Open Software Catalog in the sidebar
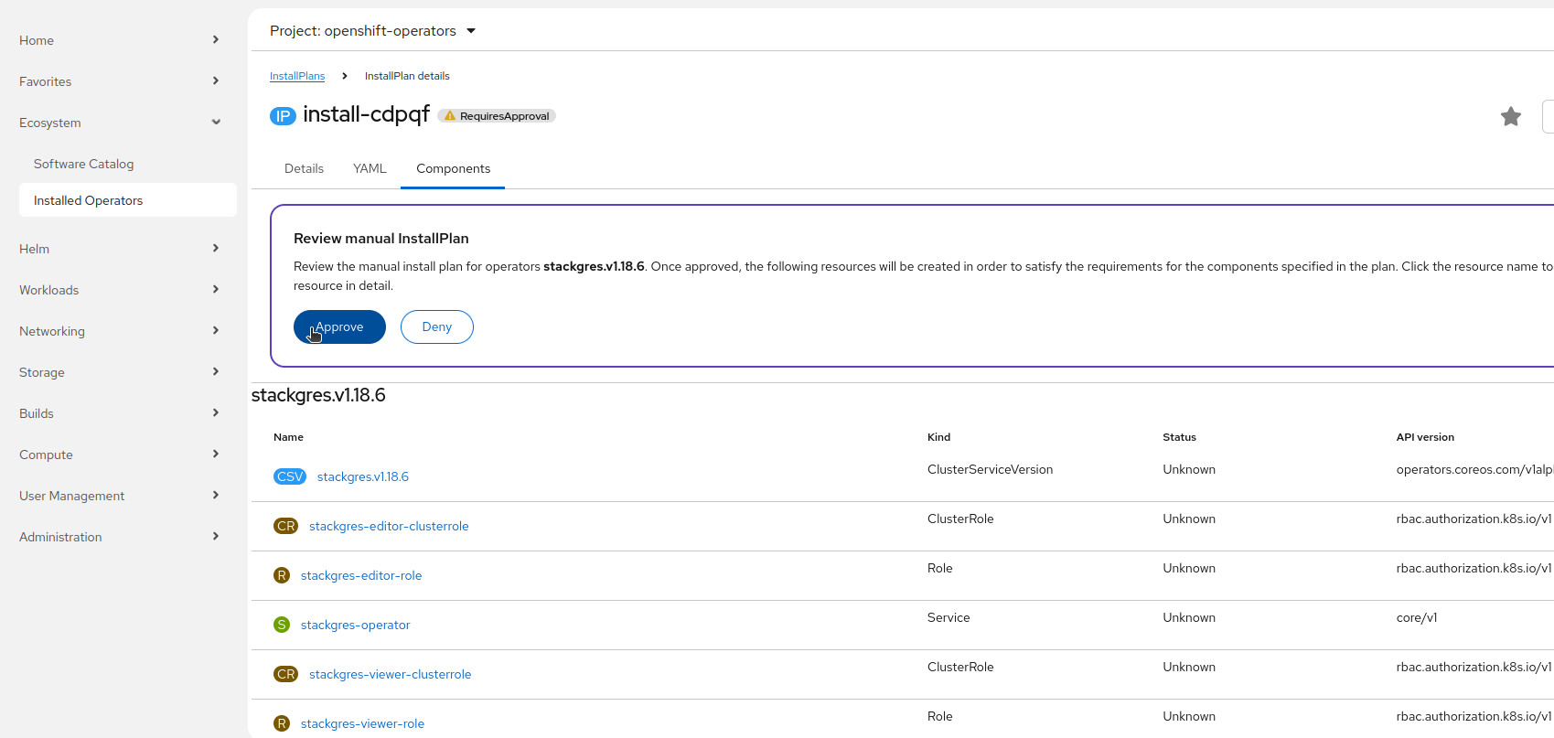Screen dimensions: 1554x738 128,164
